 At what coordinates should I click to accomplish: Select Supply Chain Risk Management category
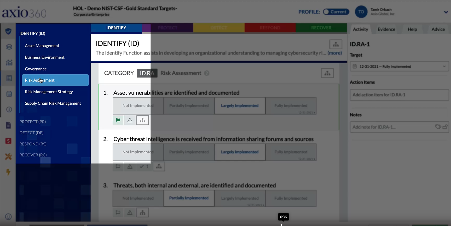pyautogui.click(x=53, y=103)
